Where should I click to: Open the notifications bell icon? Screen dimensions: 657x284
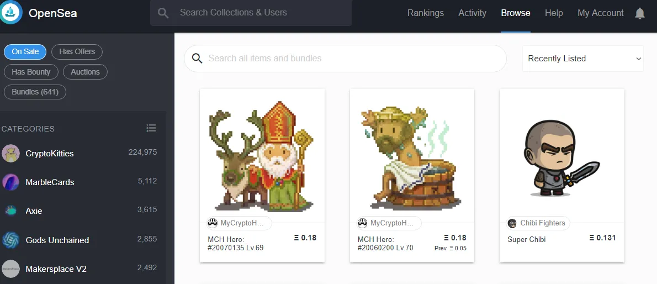point(640,13)
